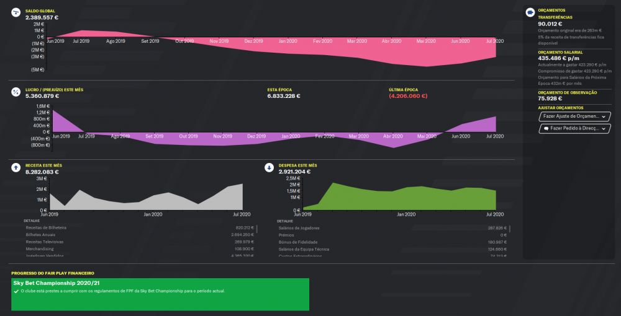Click chevron arrow on Fazer Ajuste dropdown
Screen dimensions: 621x316
[x=604, y=117]
